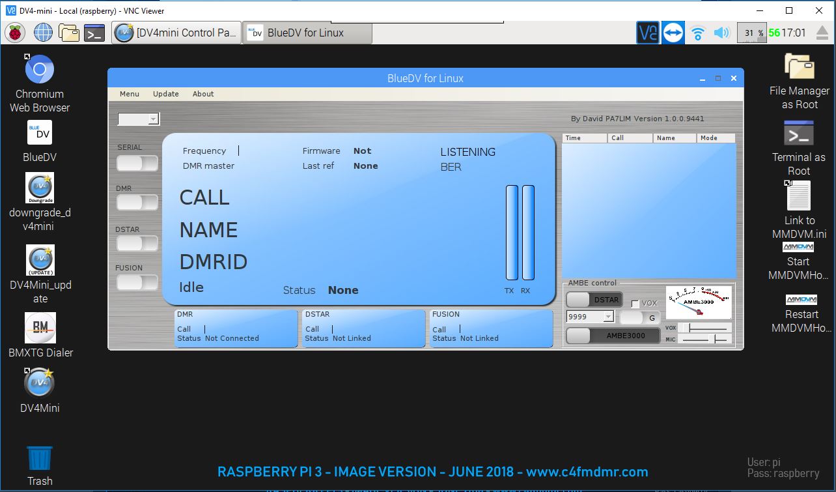
Task: Click the Frequency input field
Action: point(238,151)
